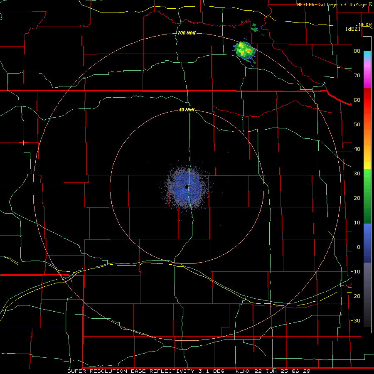Image resolution: width=374 pixels, height=374 pixels.
Task: Click the -30 value on the dBZ scale
Action: [x=355, y=321]
